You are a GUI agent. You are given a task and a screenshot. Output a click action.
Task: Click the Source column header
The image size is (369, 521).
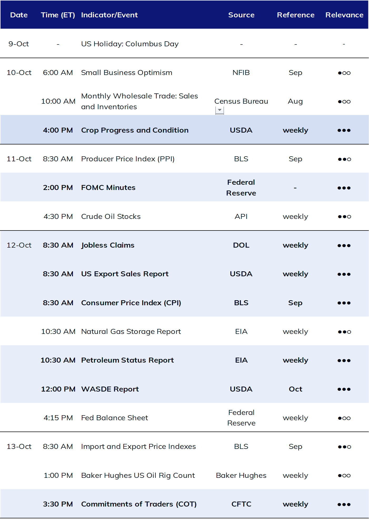coord(241,15)
